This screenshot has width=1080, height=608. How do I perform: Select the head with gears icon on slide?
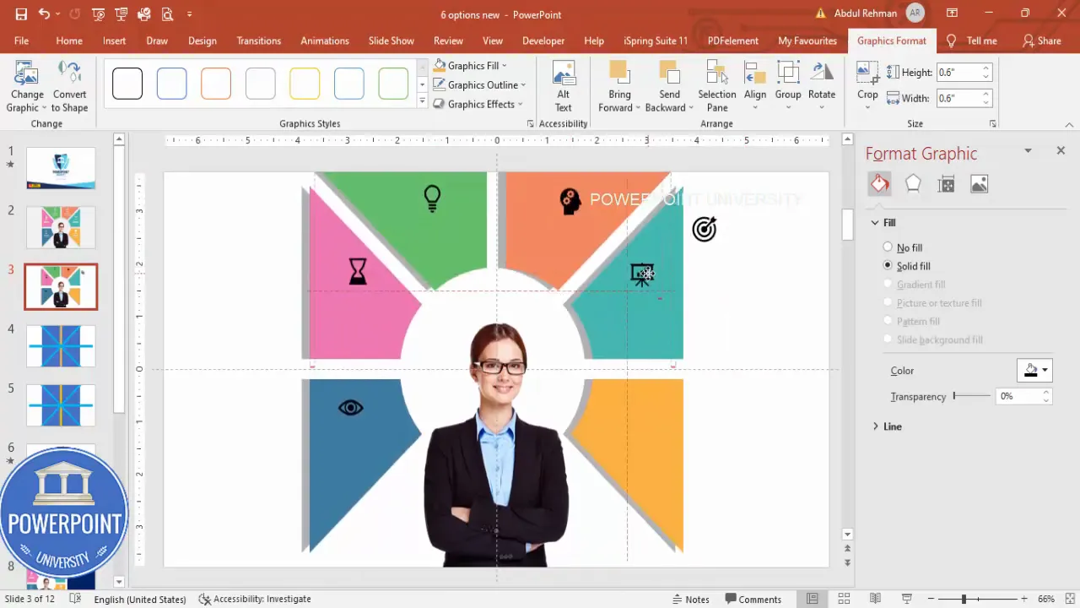(x=570, y=201)
